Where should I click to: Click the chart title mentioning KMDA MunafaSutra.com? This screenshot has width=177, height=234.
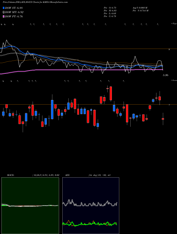[x=35, y=2]
